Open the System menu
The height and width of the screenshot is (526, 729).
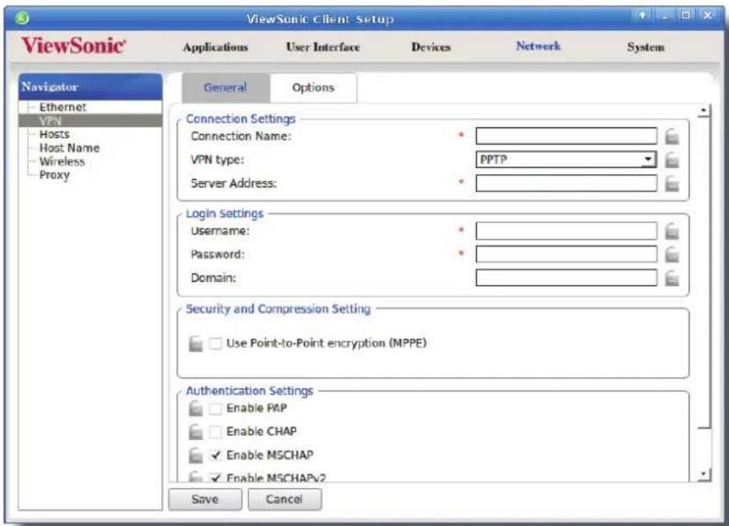[x=645, y=47]
